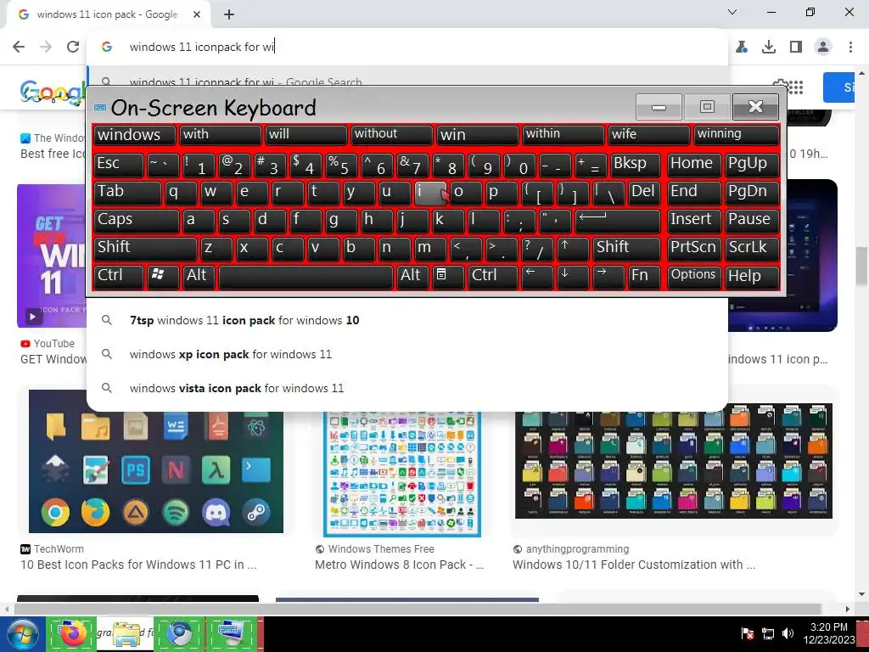This screenshot has width=869, height=652.
Task: Toggle right Alt key on keyboard
Action: point(412,277)
